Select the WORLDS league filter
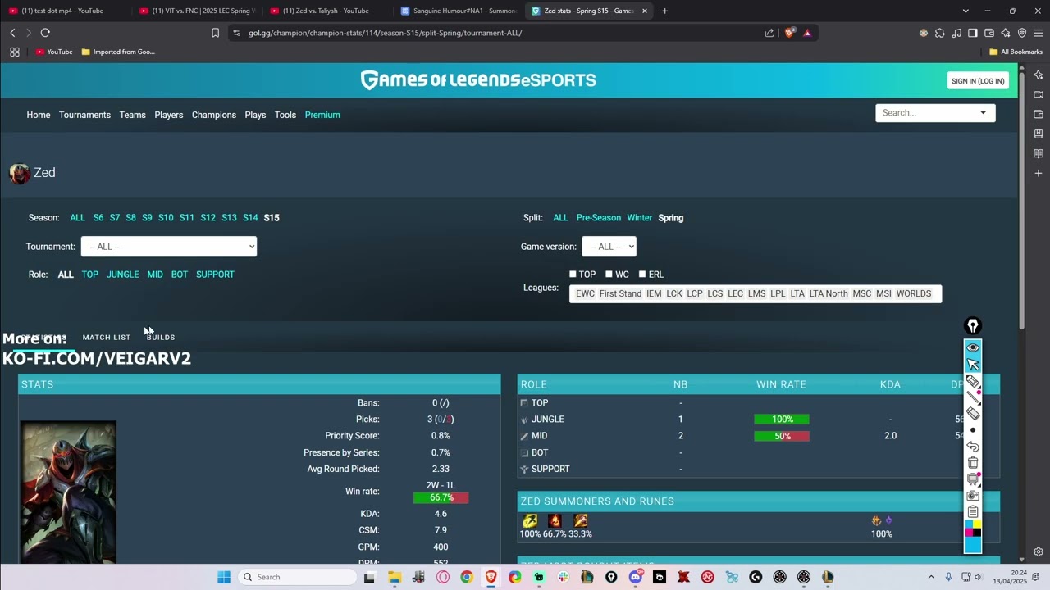Image resolution: width=1050 pixels, height=590 pixels. (x=914, y=293)
